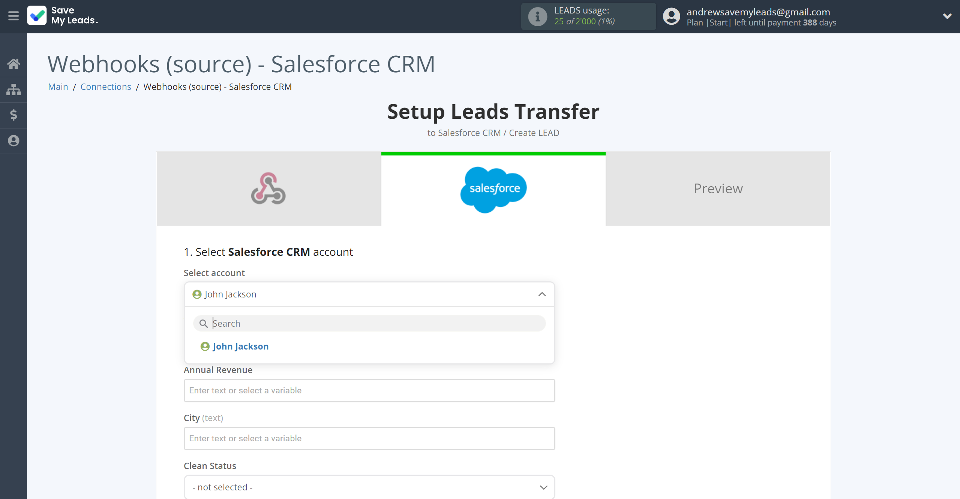Screen dimensions: 960x499
Task: Open the hamburger menu
Action: click(13, 16)
